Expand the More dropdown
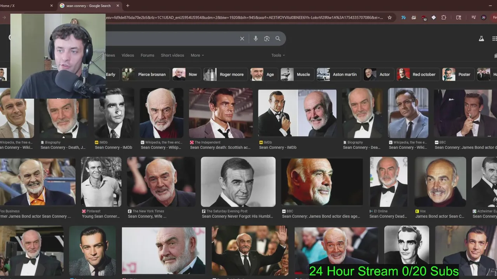 point(197,55)
